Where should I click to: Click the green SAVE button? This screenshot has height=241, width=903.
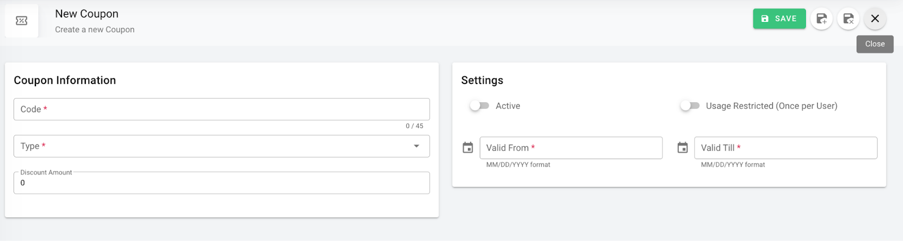pos(779,19)
